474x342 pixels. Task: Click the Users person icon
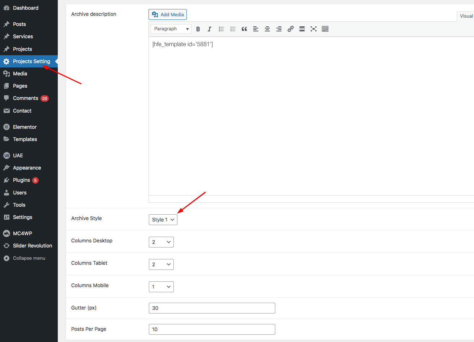pos(7,193)
